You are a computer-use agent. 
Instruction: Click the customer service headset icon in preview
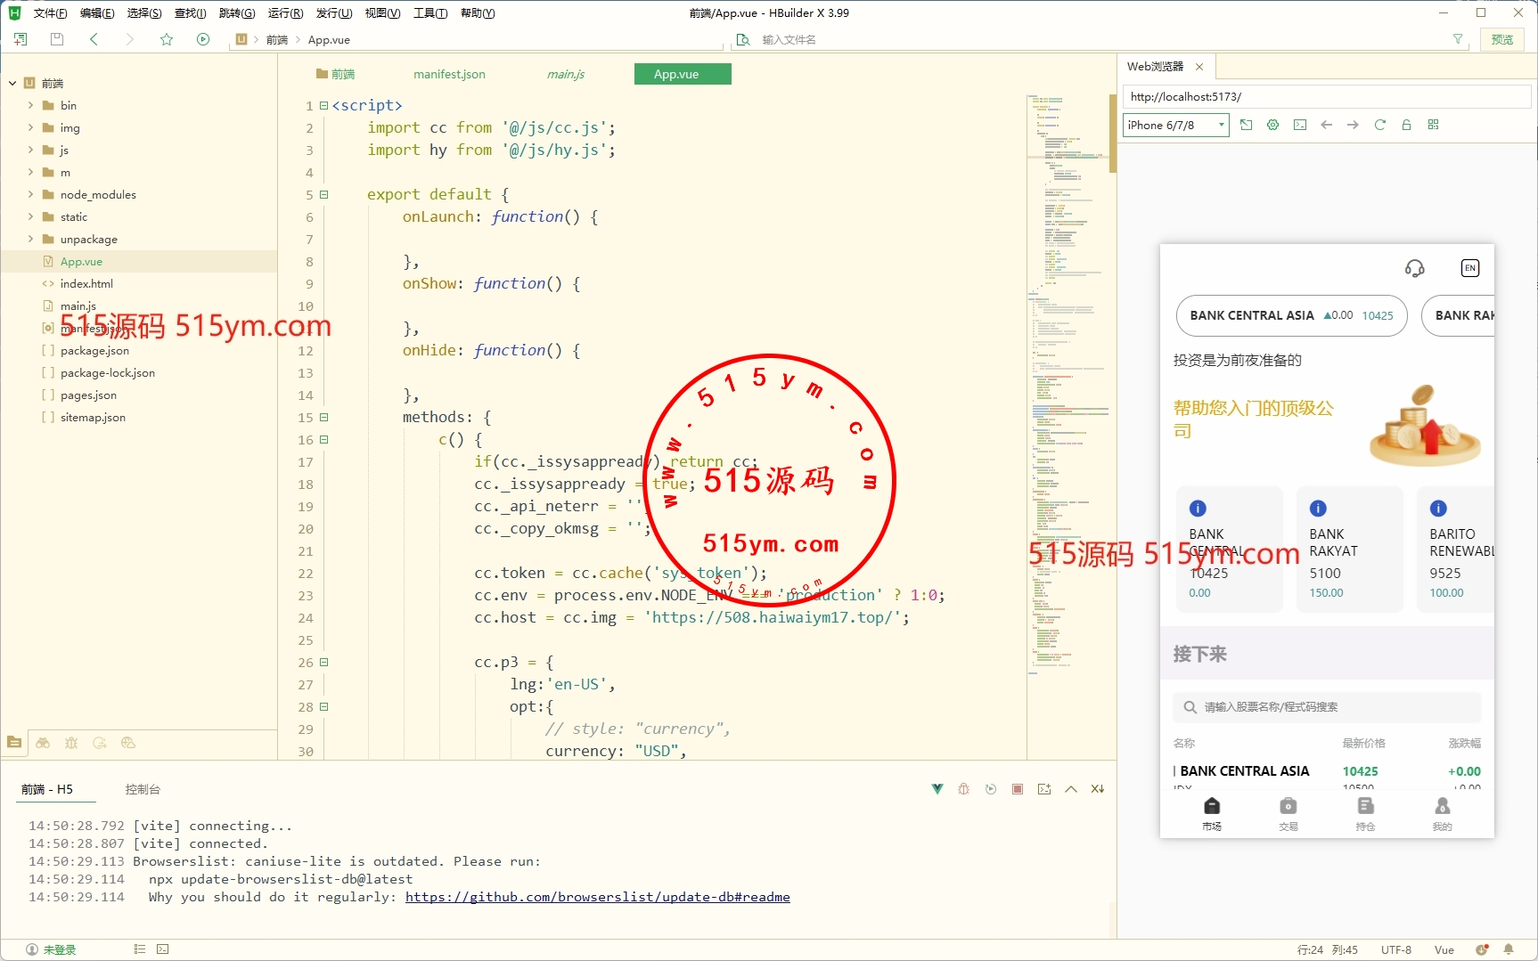1414,268
